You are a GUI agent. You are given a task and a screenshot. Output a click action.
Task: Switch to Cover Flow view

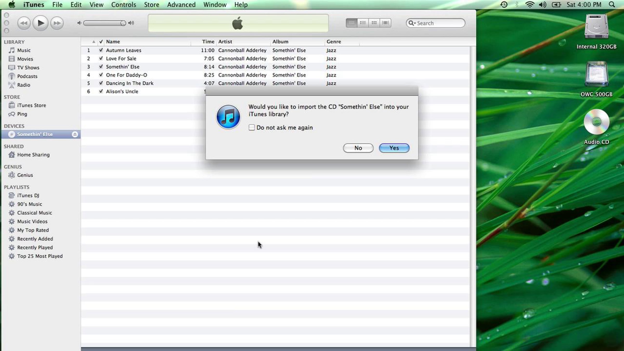pos(385,23)
